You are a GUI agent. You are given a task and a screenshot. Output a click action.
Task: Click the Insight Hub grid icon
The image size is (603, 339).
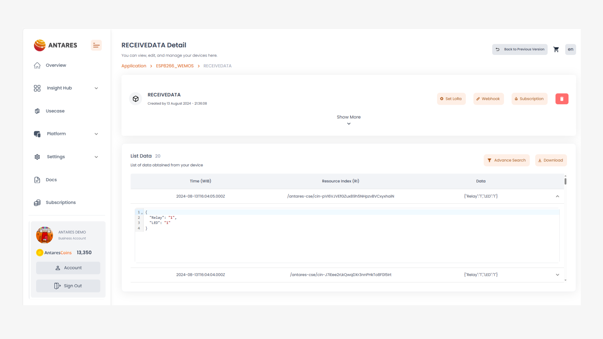[x=37, y=88]
